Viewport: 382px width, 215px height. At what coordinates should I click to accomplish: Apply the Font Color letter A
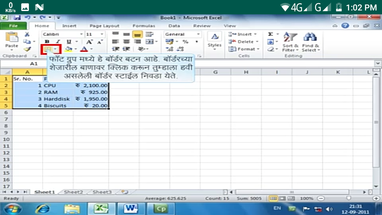pos(84,49)
